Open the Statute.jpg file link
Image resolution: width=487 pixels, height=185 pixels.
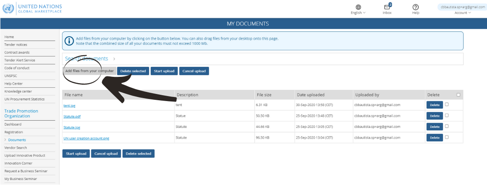pos(72,127)
